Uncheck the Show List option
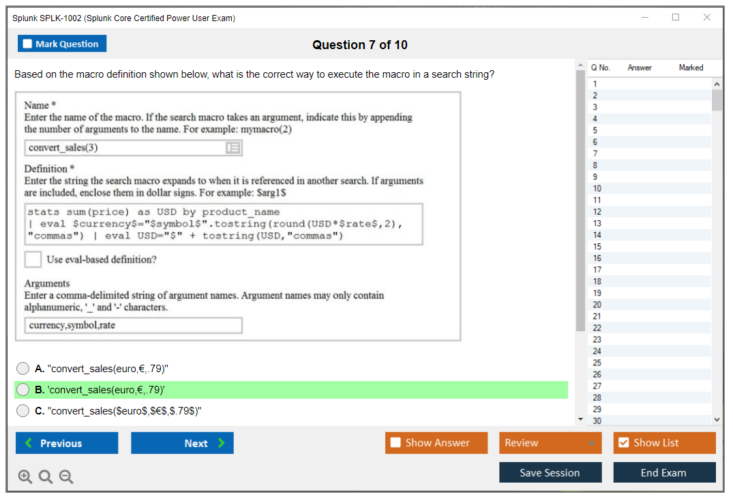 (x=623, y=443)
